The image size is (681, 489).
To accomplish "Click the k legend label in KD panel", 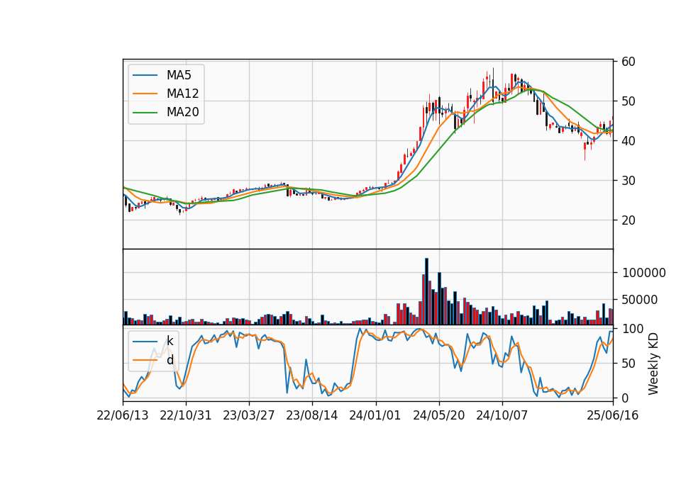I will [170, 341].
